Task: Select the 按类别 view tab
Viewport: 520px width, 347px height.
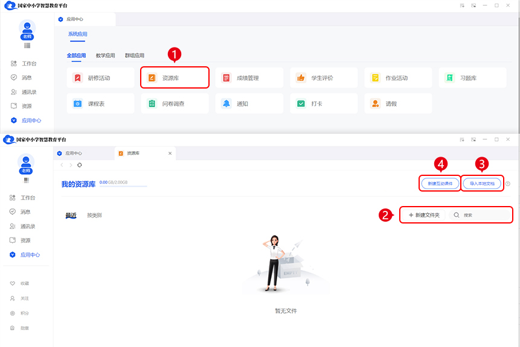Action: tap(94, 215)
